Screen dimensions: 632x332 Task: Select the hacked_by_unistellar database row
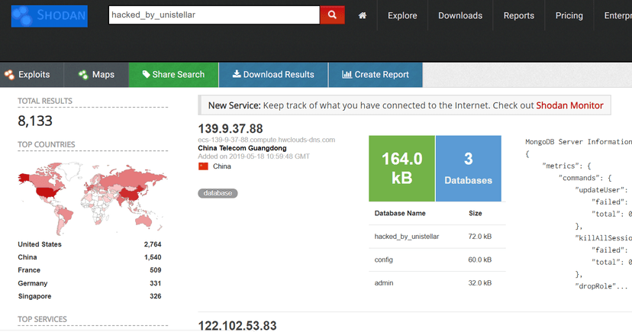pyautogui.click(x=437, y=237)
